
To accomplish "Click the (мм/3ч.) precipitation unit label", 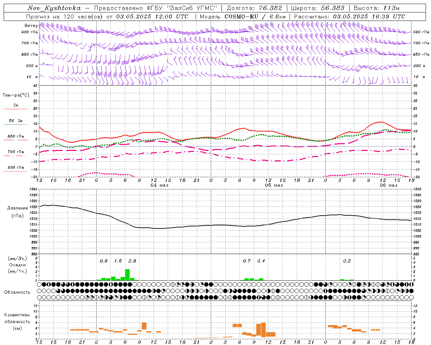I will (18, 258).
